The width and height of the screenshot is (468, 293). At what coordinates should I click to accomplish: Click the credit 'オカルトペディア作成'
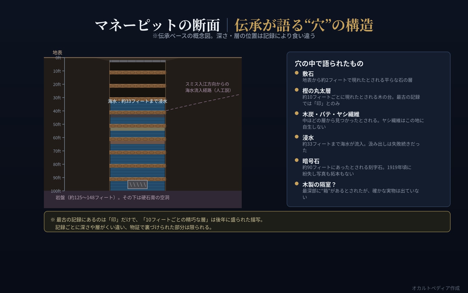(x=436, y=288)
